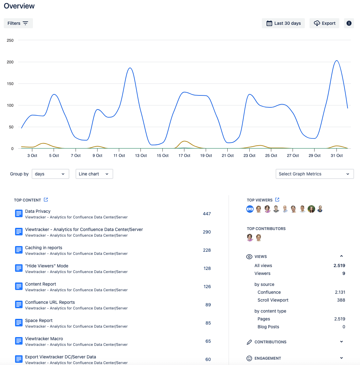Click the smiley icon next to ENGAGEMENT
Viewport: 360px width, 365px height.
(x=249, y=358)
